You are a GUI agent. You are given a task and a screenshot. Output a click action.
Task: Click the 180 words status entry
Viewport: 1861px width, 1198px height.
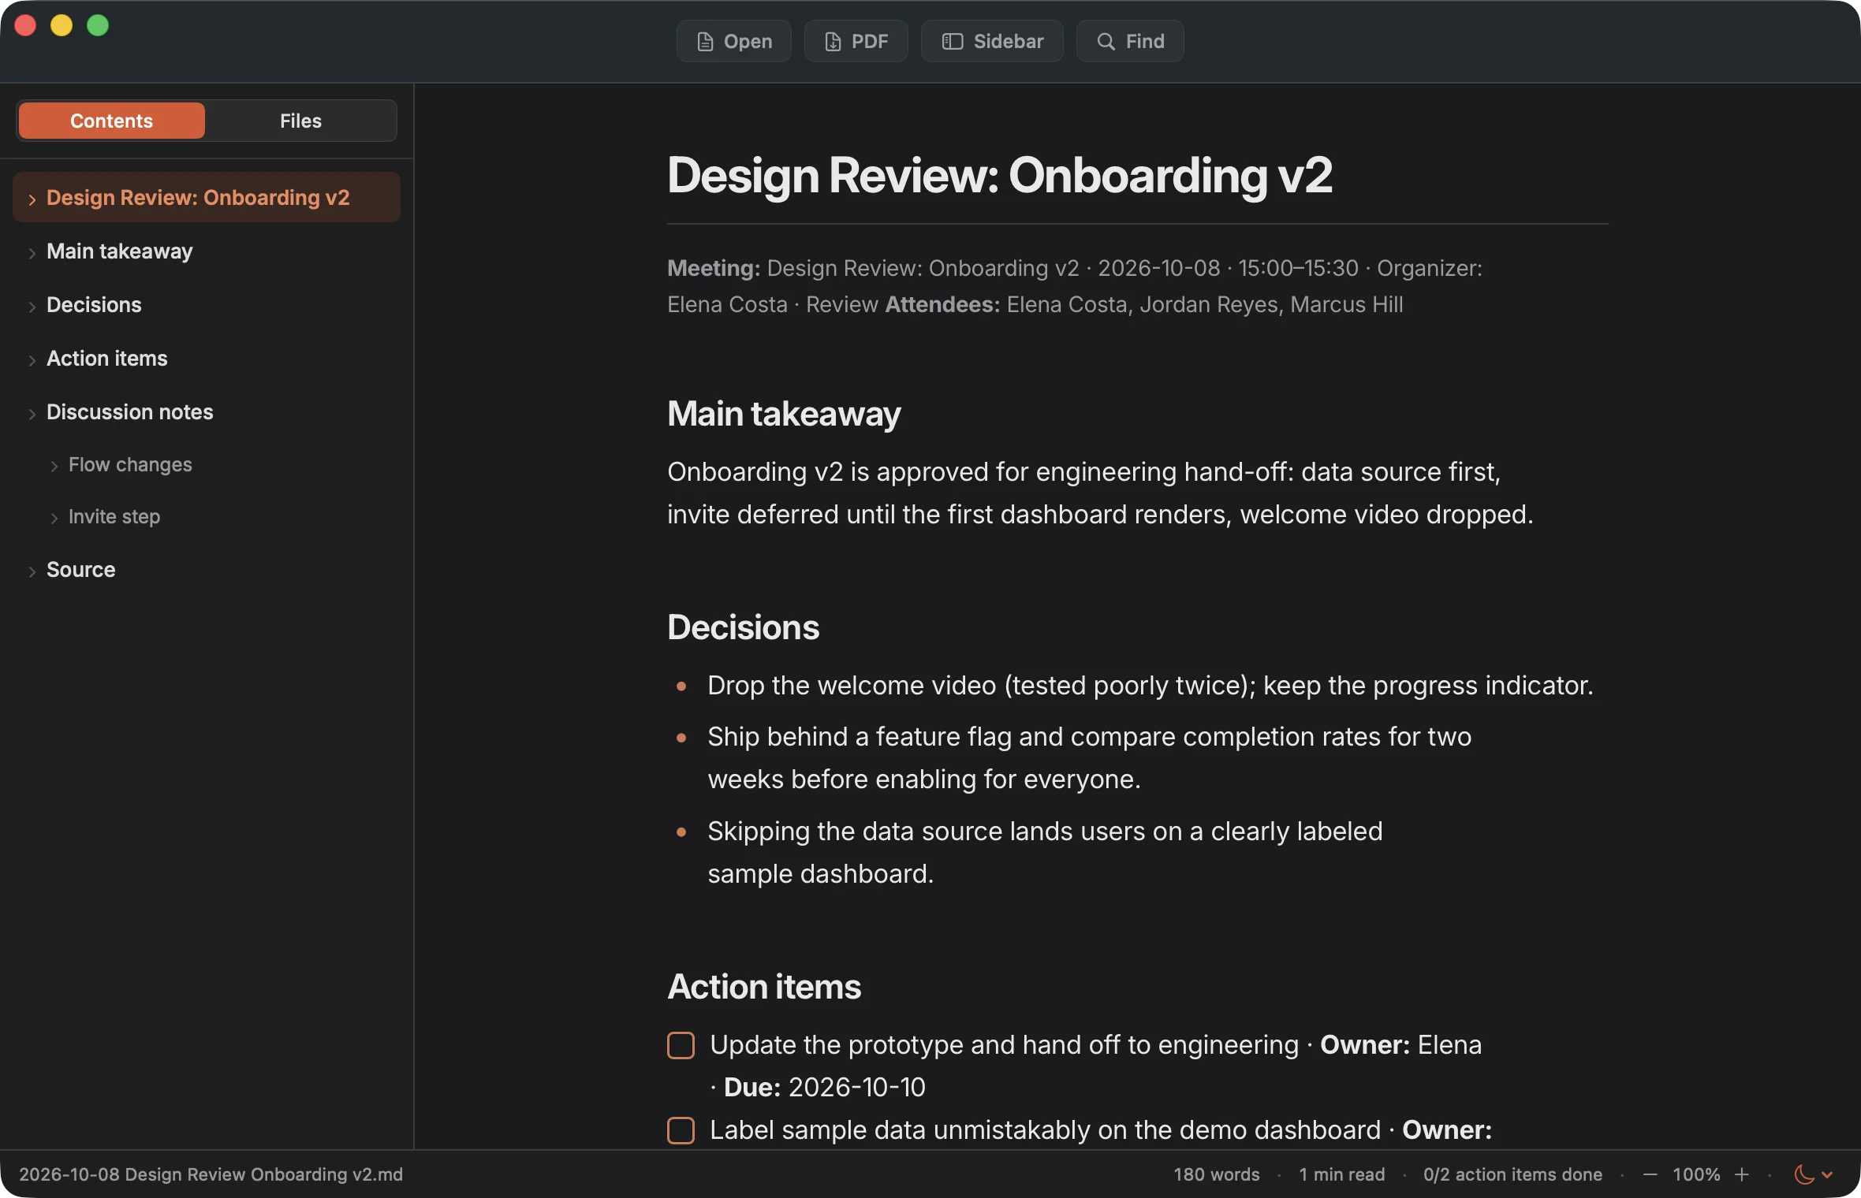point(1216,1174)
